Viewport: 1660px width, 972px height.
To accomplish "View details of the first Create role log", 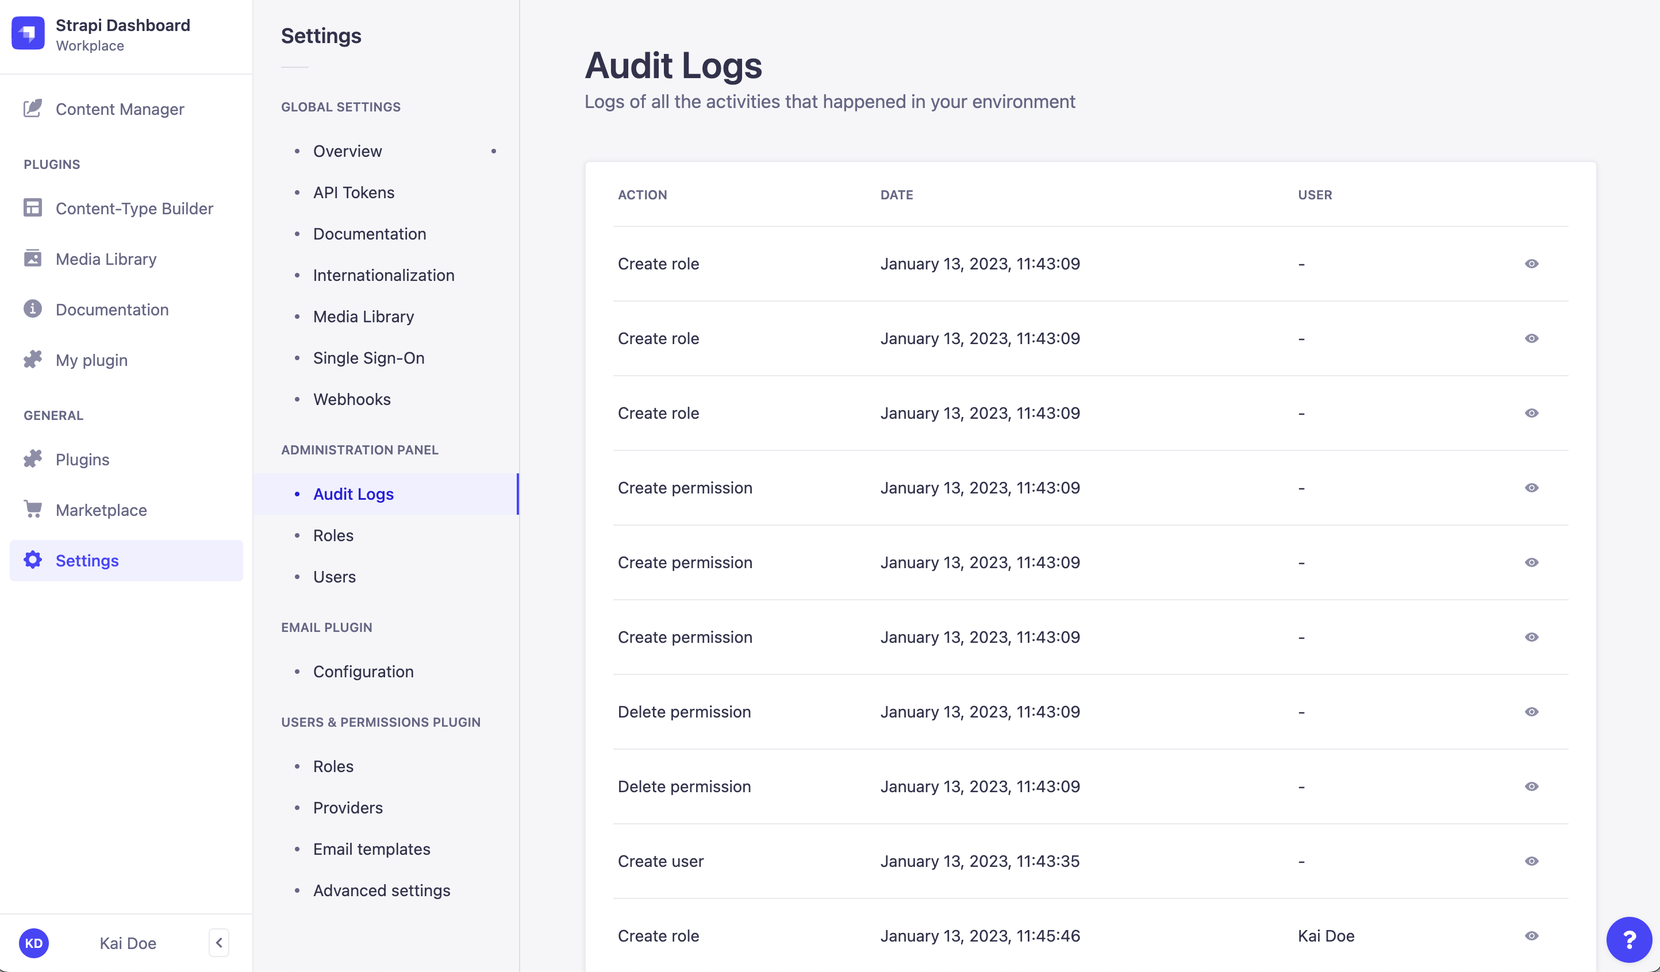I will pyautogui.click(x=1532, y=264).
